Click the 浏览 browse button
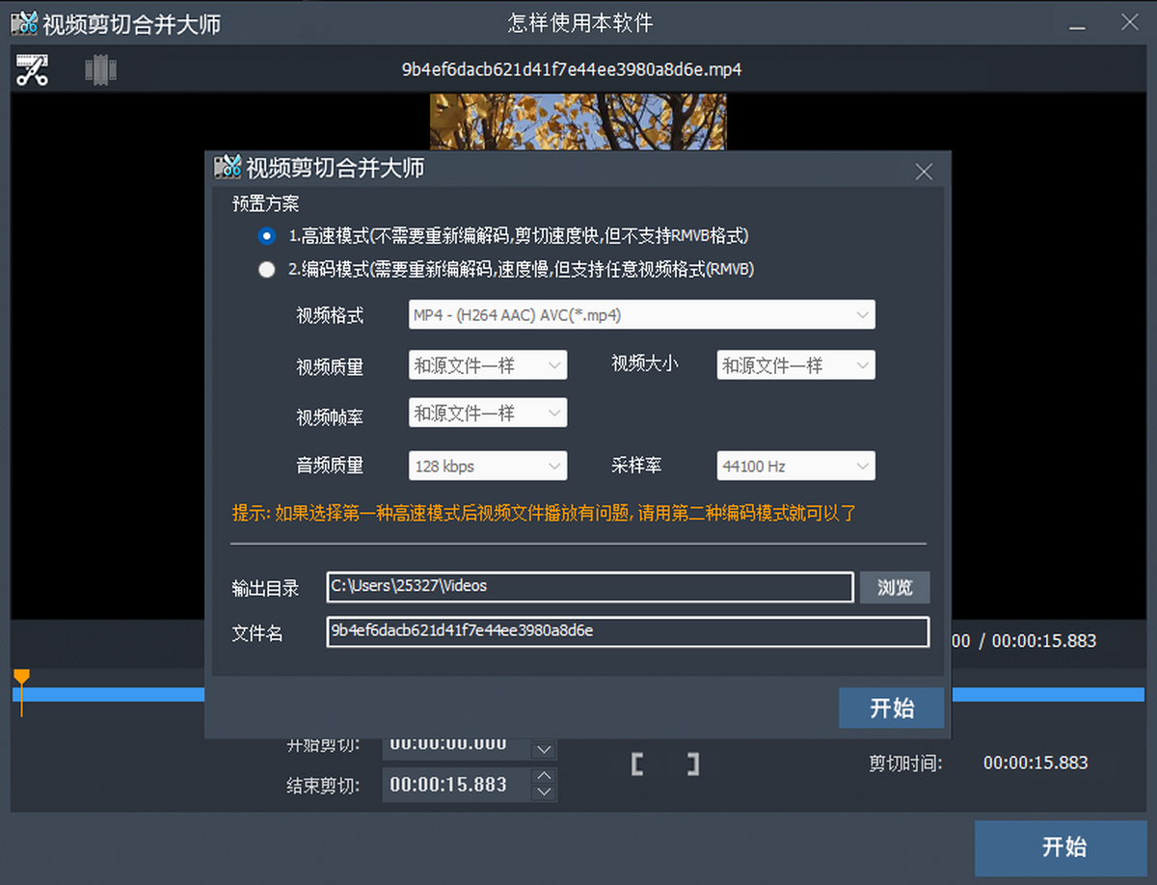 [895, 587]
